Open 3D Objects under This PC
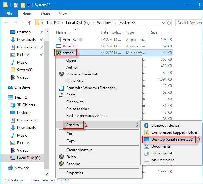The width and height of the screenshot is (203, 184). pos(23,105)
